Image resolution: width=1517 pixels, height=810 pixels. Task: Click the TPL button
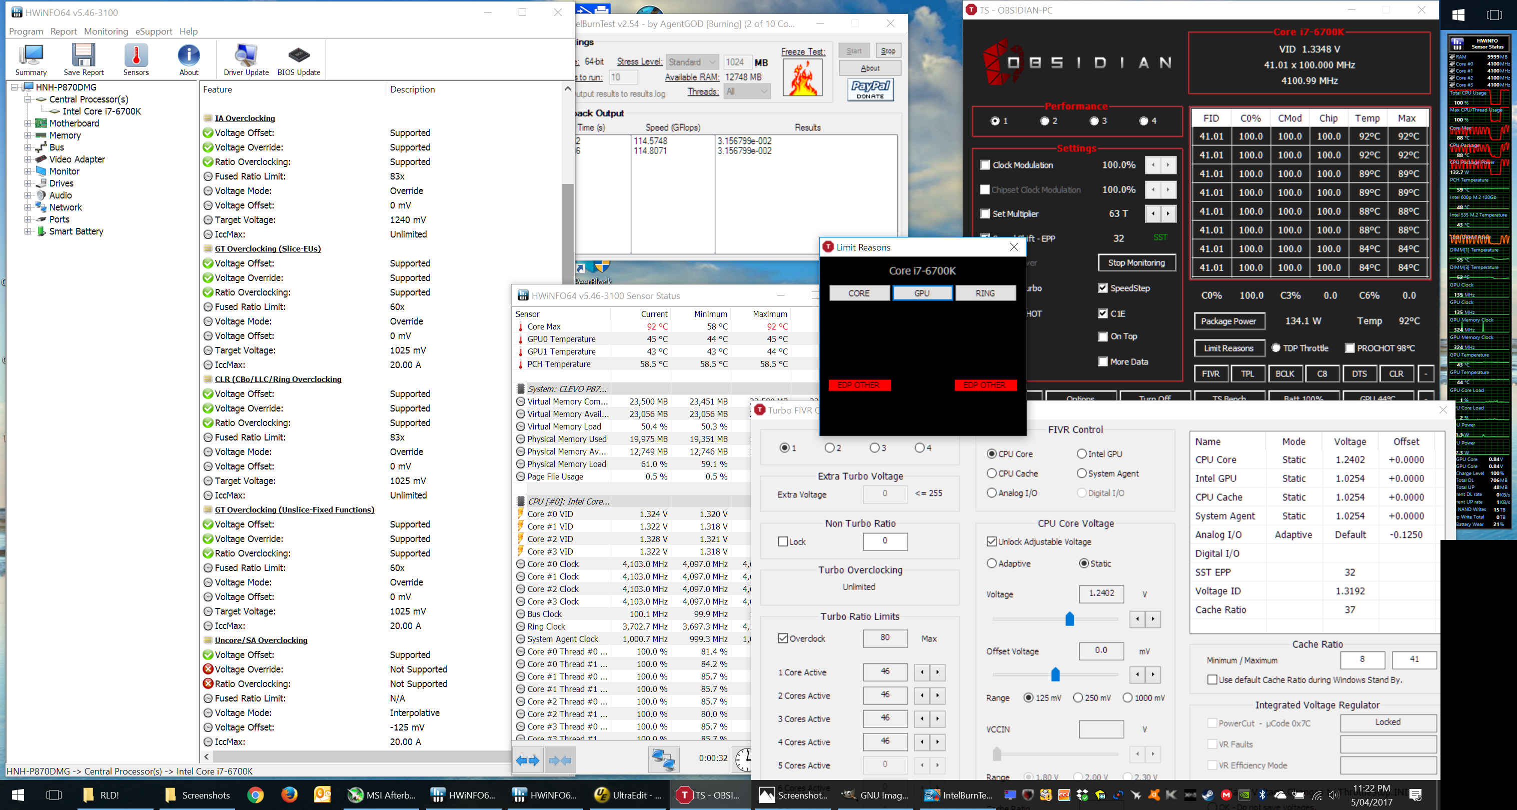pyautogui.click(x=1247, y=374)
